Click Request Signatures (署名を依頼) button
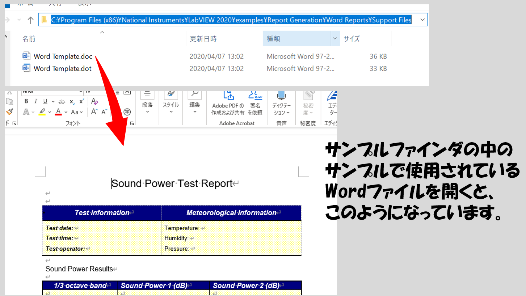Viewport: 526px width, 296px height. 255,103
